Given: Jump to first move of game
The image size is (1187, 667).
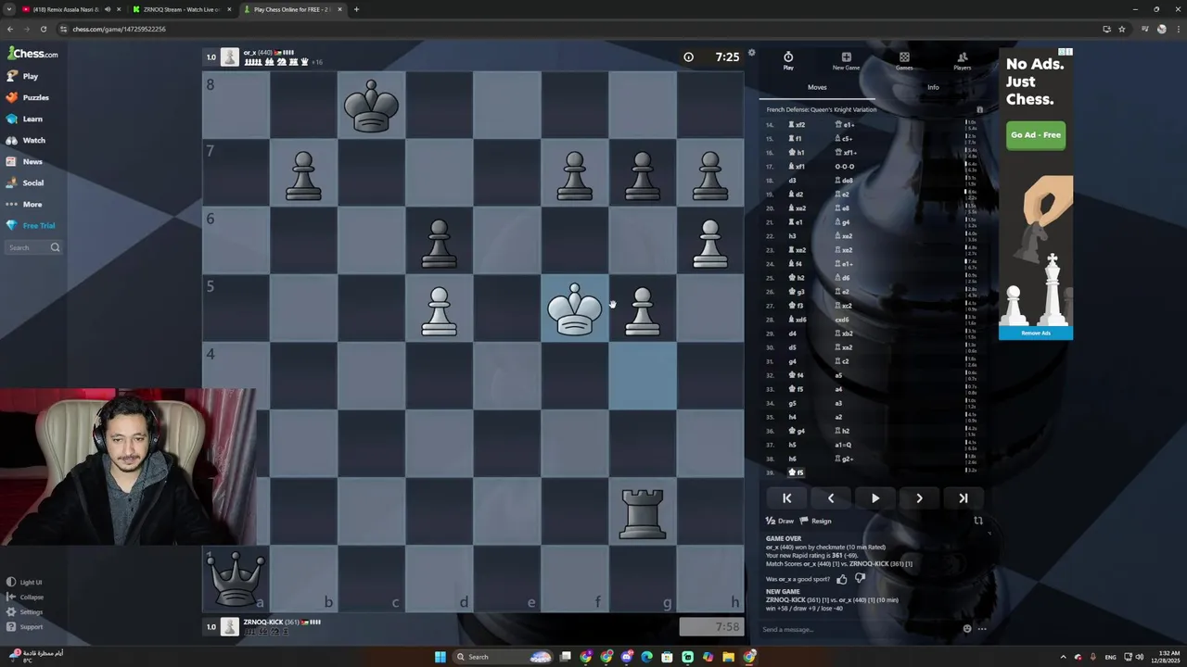Looking at the screenshot, I should 786,498.
